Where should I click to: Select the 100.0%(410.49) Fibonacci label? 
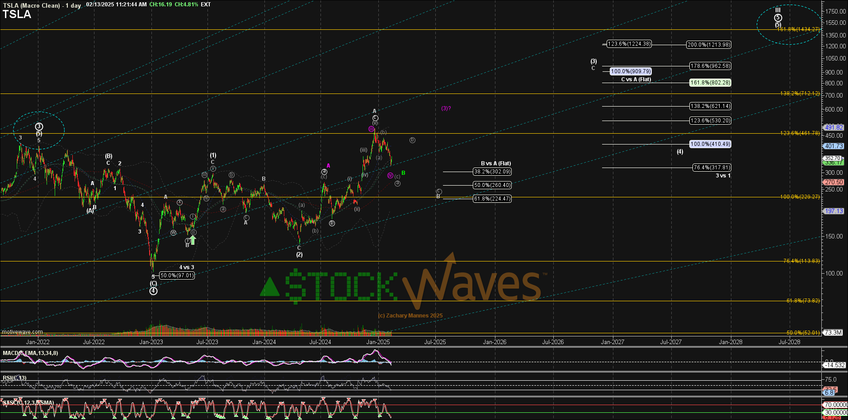coord(710,144)
